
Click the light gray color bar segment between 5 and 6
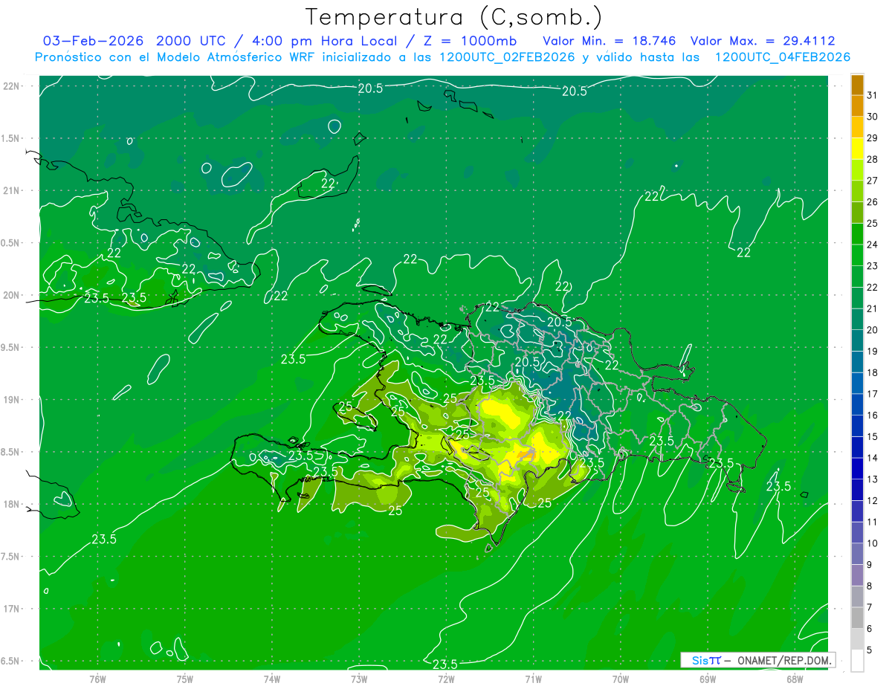point(857,638)
